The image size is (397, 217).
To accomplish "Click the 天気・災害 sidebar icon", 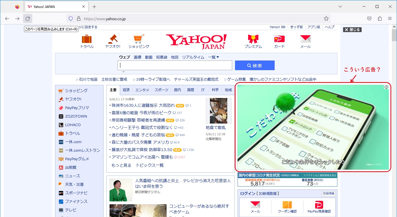I will (61, 184).
